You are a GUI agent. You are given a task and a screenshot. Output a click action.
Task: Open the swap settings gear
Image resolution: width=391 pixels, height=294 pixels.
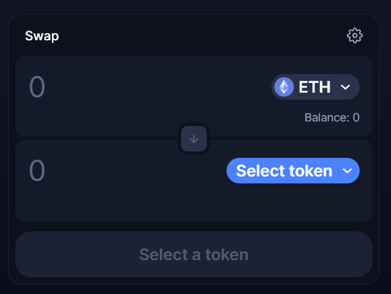point(355,35)
